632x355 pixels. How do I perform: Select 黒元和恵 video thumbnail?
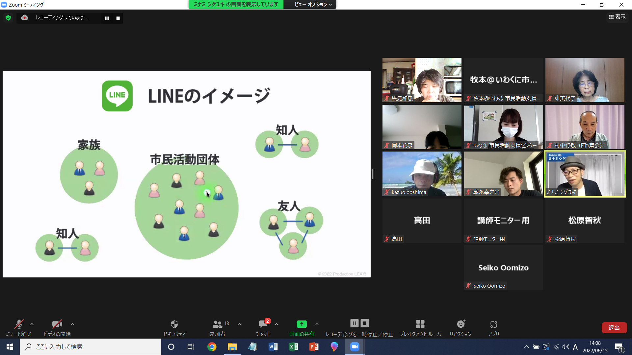pyautogui.click(x=422, y=80)
